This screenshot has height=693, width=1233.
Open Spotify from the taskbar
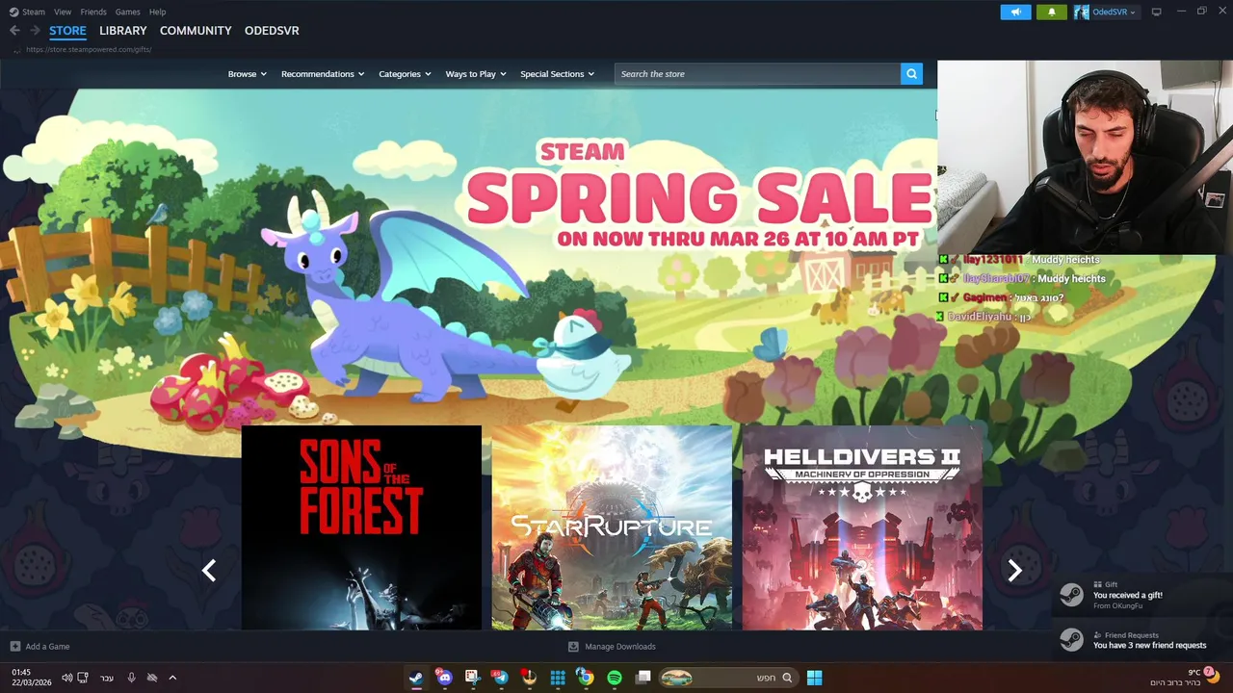pyautogui.click(x=615, y=678)
